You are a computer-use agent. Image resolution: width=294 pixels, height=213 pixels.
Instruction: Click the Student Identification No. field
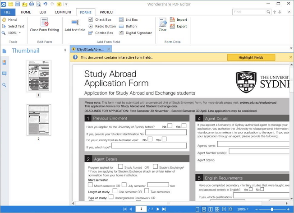click(166, 133)
